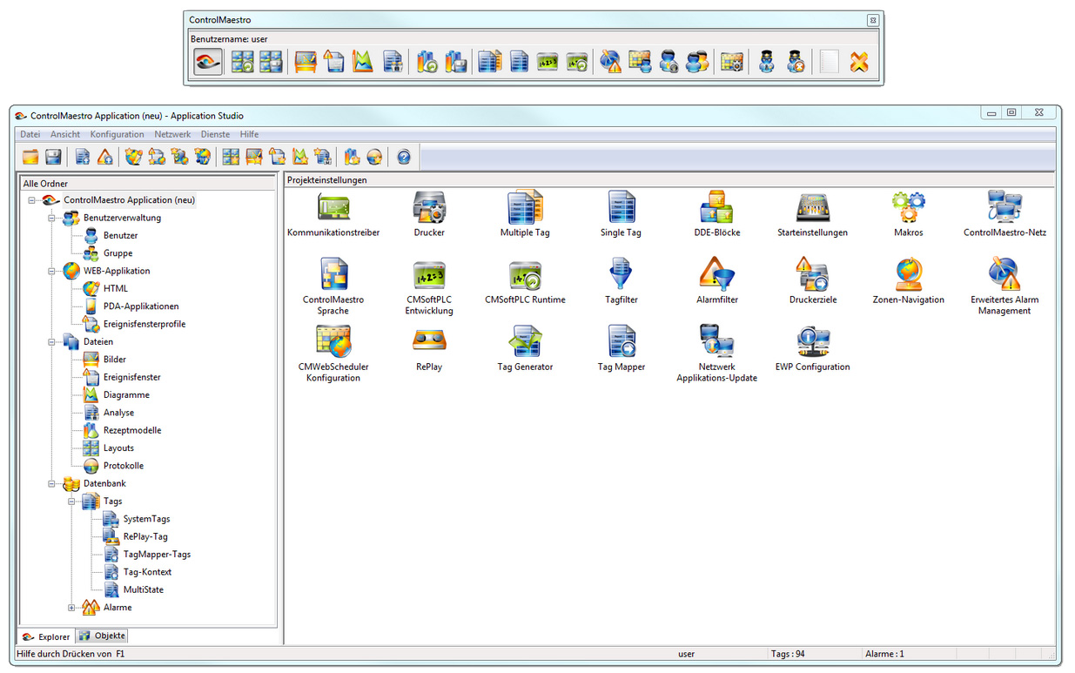Launch CMSoftPLC Entwicklung
Image resolution: width=1075 pixels, height=673 pixels.
[429, 273]
